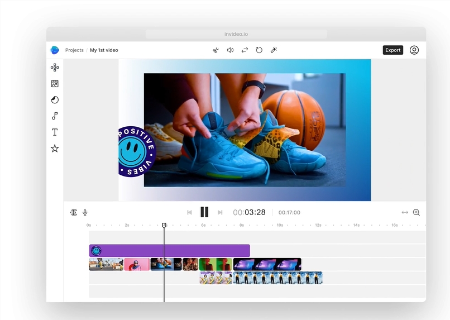The image size is (450, 320).
Task: Open the user account profile icon
Action: point(414,50)
